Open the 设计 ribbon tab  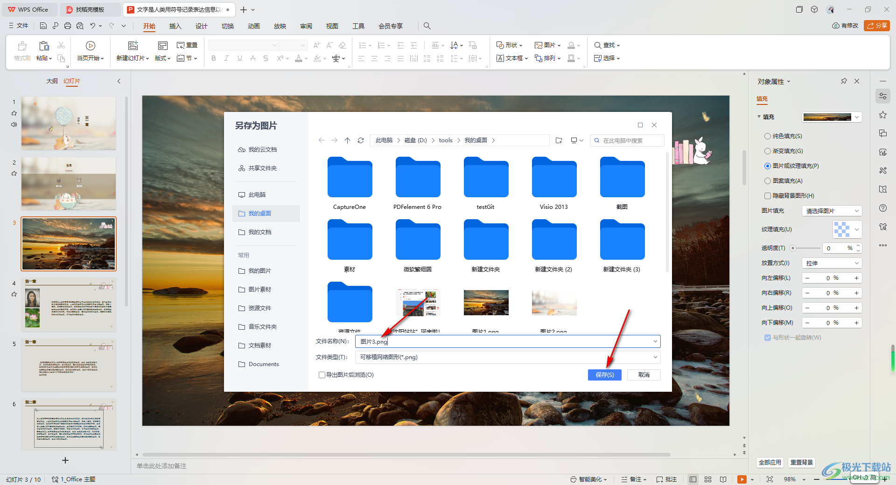(201, 26)
